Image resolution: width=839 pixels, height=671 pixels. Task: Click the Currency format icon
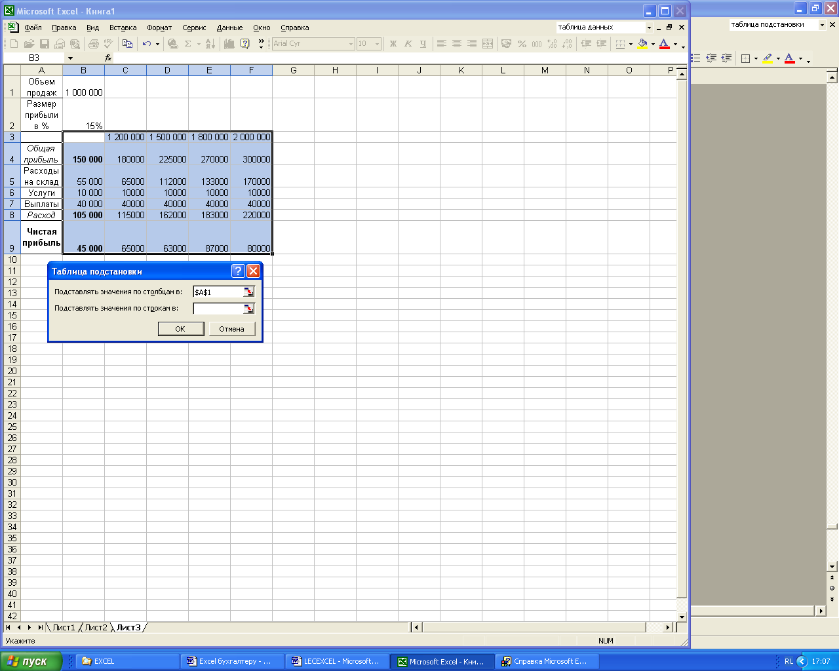[x=506, y=44]
